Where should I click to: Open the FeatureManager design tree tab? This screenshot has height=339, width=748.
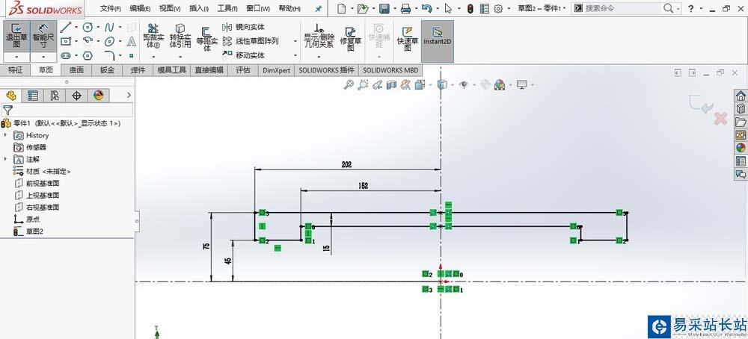click(11, 96)
